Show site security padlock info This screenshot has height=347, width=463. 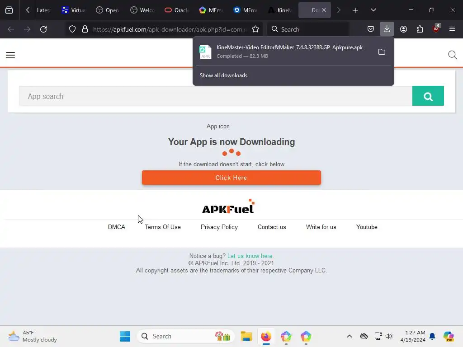[x=85, y=29]
